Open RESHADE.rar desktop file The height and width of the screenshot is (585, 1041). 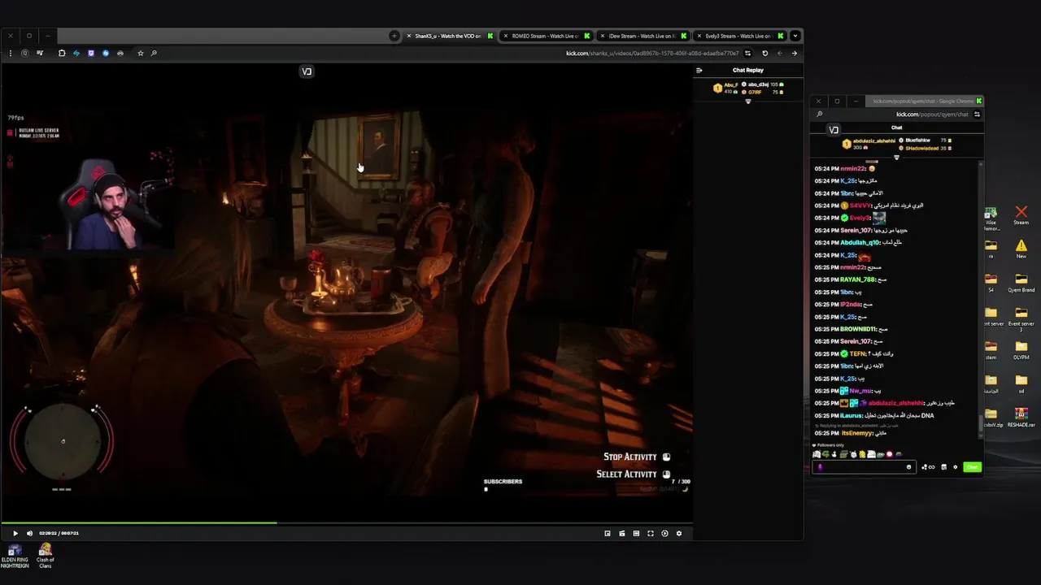click(x=1021, y=418)
